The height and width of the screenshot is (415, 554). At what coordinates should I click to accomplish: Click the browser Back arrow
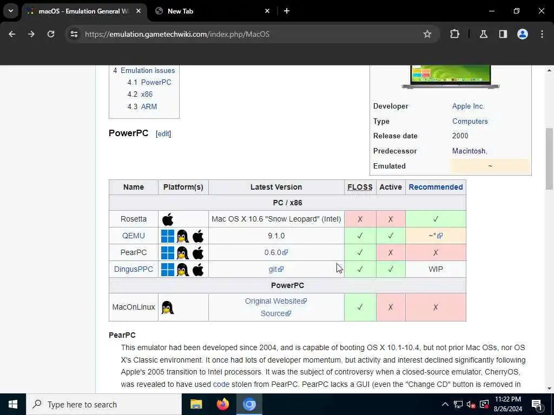click(12, 34)
